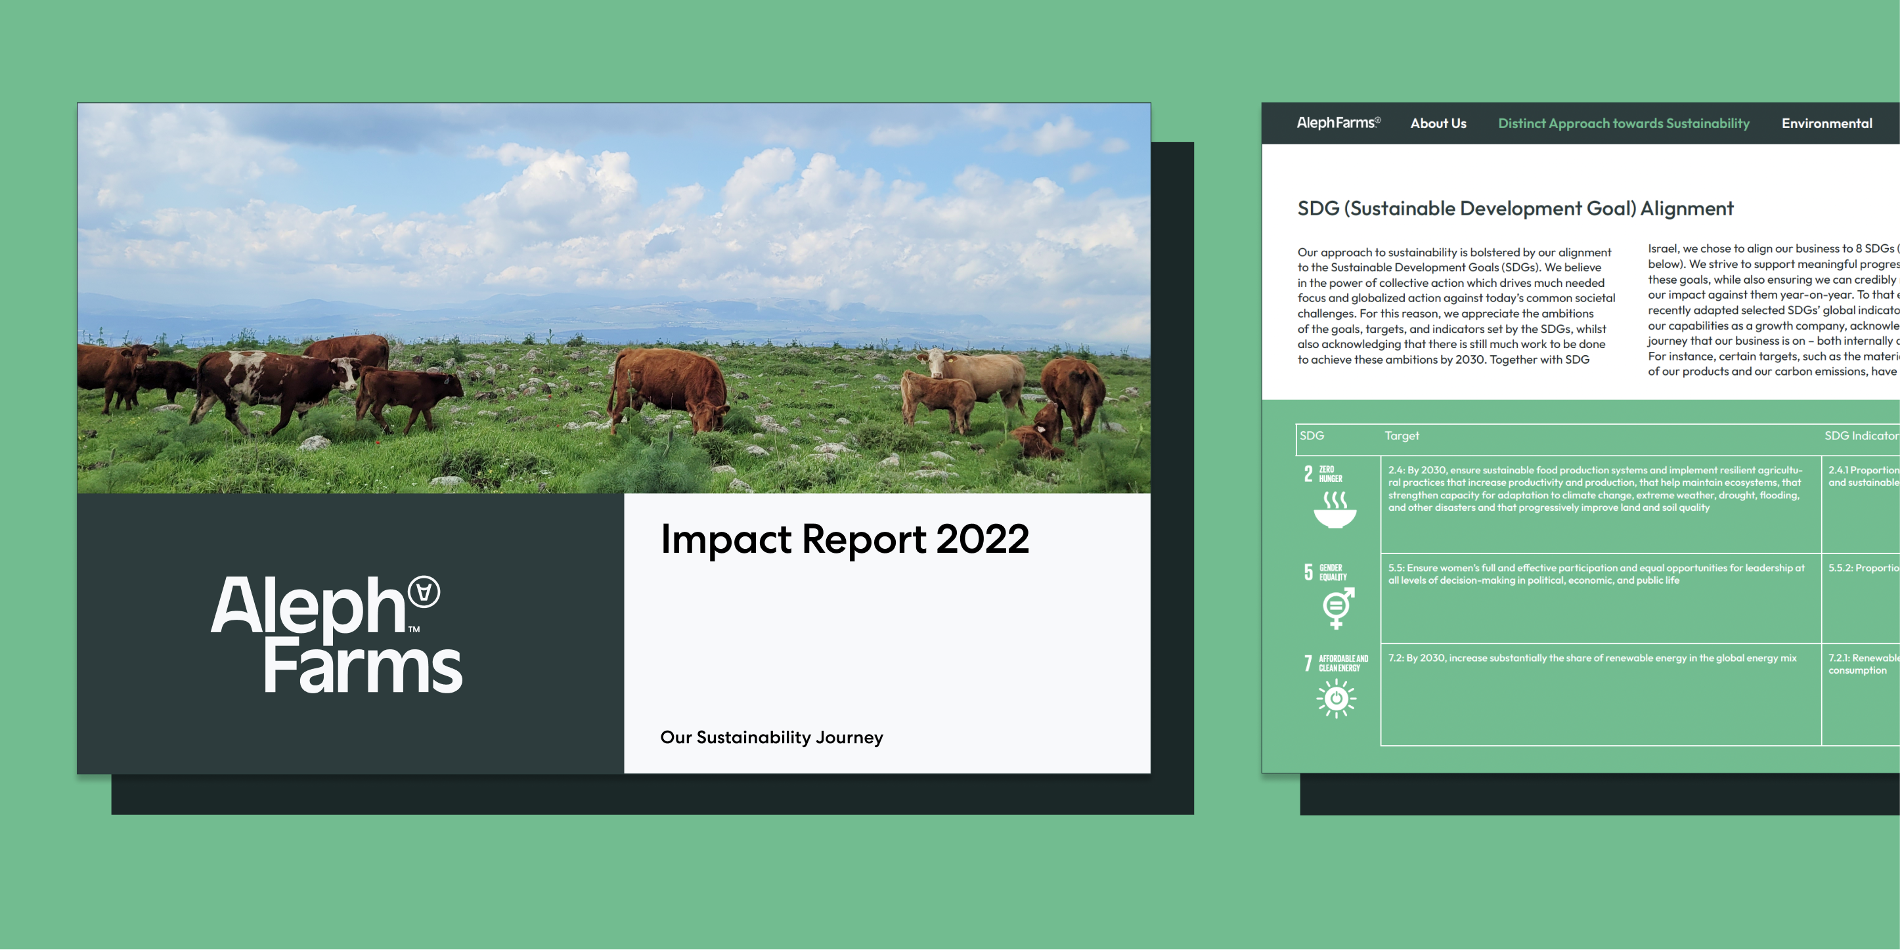The height and width of the screenshot is (950, 1900).
Task: Click the Our Sustainability Journey subtitle
Action: [772, 737]
